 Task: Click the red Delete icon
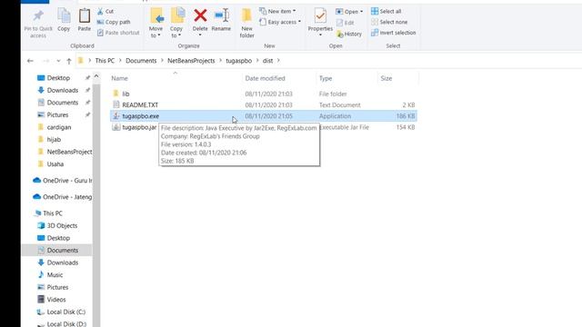[200, 15]
